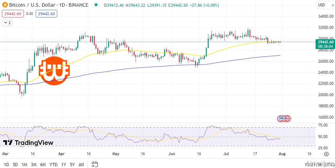This screenshot has width=335, height=168.
Task: Select the 1M time range
Action: point(24,165)
